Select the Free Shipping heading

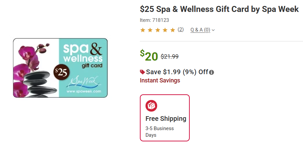click(166, 119)
